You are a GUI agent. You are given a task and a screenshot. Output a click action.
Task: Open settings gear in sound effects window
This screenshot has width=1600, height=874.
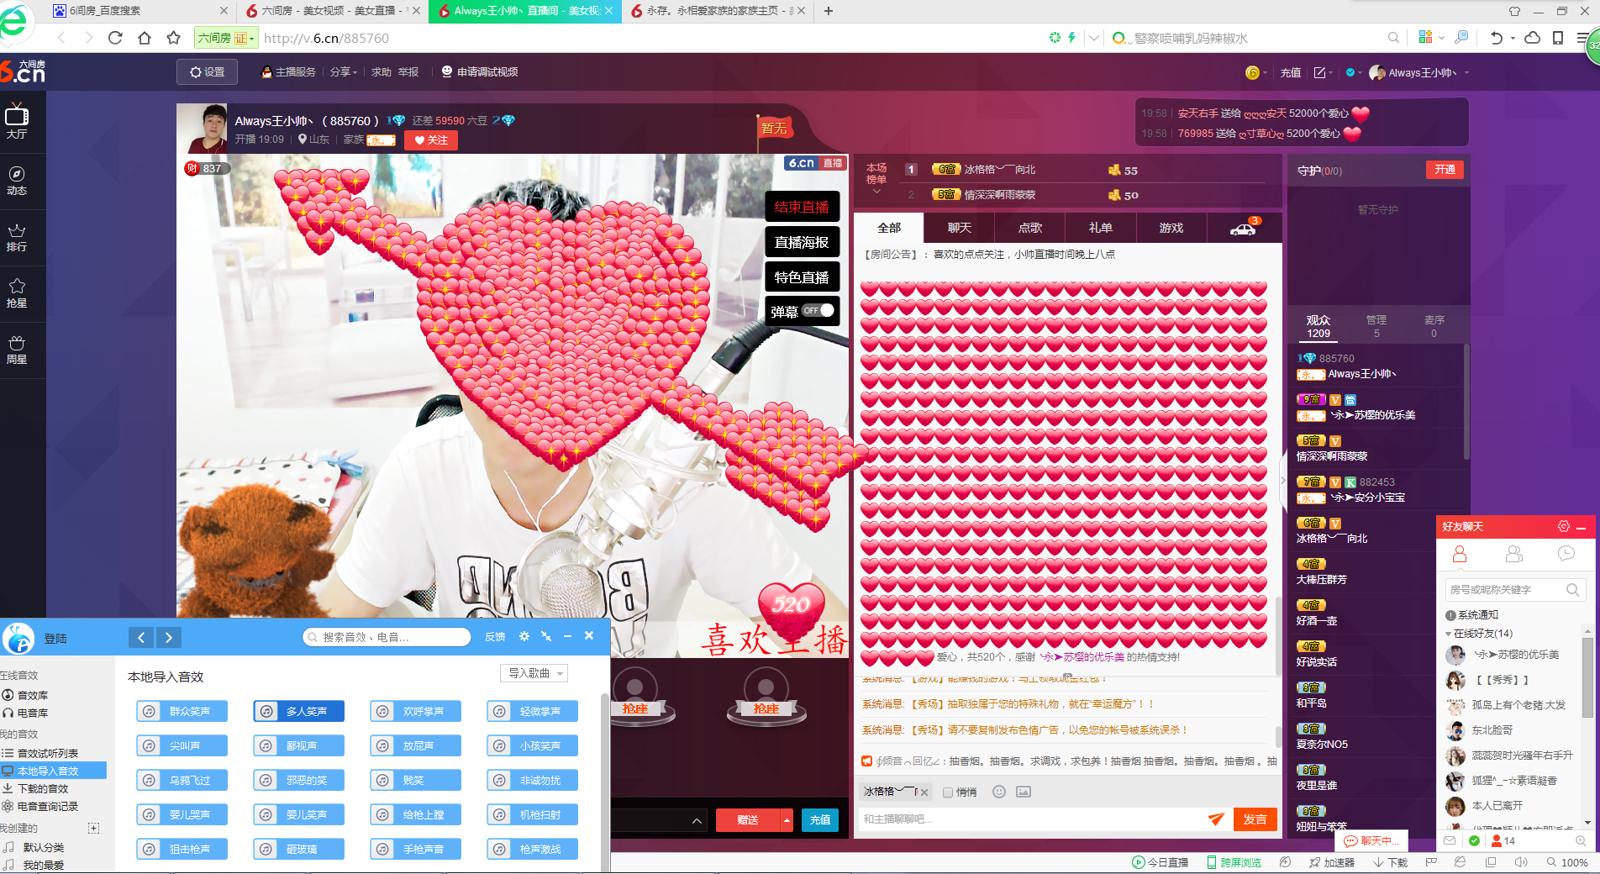click(x=524, y=636)
